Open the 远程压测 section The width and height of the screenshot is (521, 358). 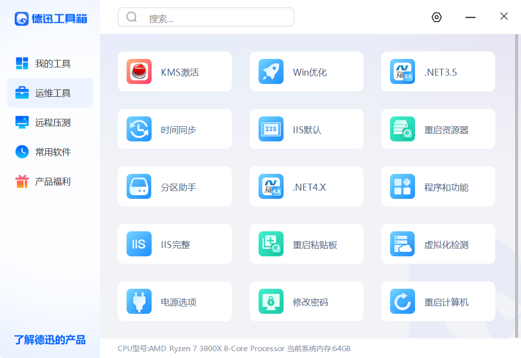click(50, 122)
